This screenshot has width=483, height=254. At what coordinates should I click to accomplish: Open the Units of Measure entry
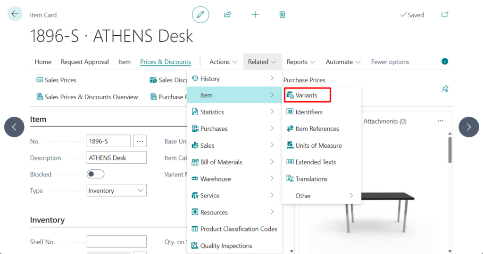click(x=318, y=145)
